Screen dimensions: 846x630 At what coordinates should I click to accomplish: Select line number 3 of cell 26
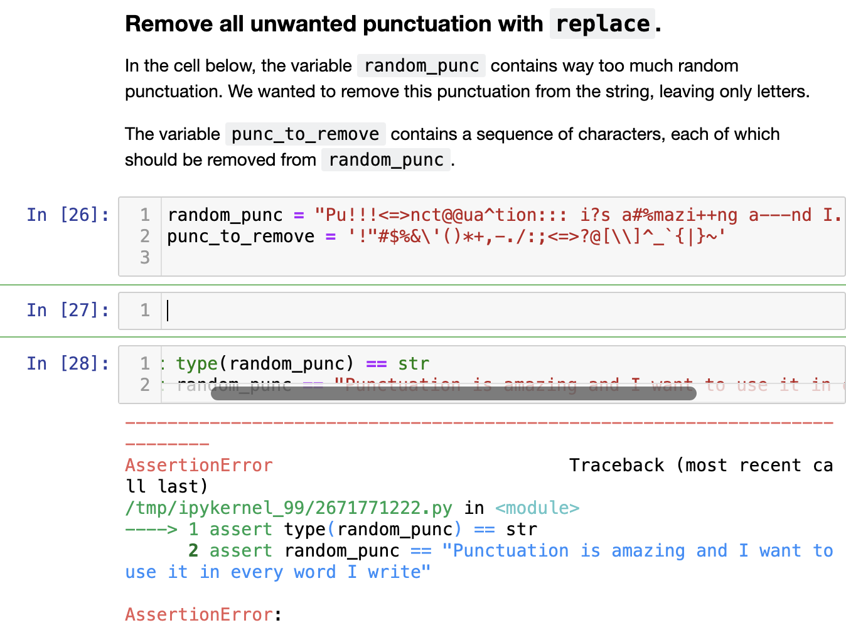[x=145, y=257]
